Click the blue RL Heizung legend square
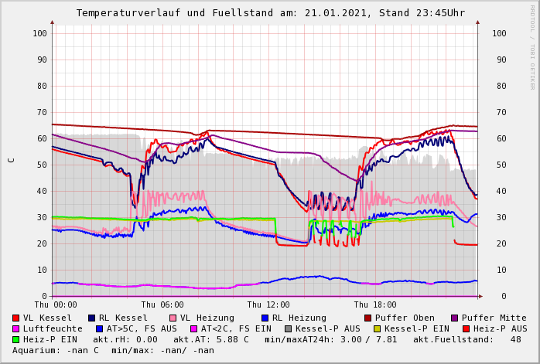 pos(265,318)
